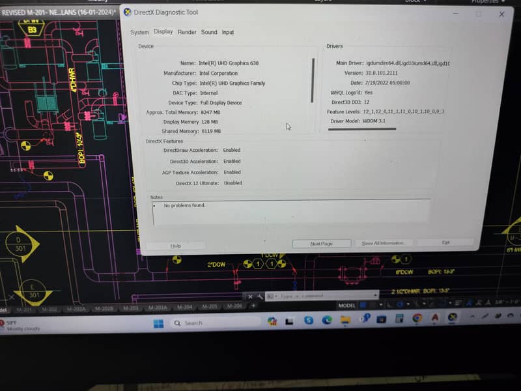The height and width of the screenshot is (391, 521).
Task: Switch to the System tab
Action: [139, 32]
